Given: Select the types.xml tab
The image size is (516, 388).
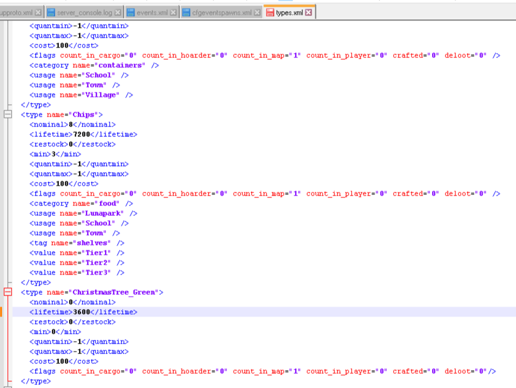Looking at the screenshot, I should [289, 12].
